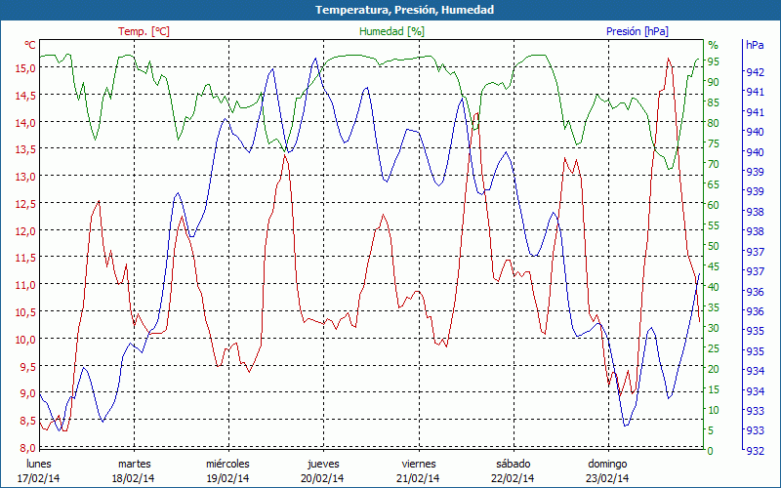Select the 'martes 18/02/14' date label
This screenshot has height=488, width=781.
(x=135, y=470)
